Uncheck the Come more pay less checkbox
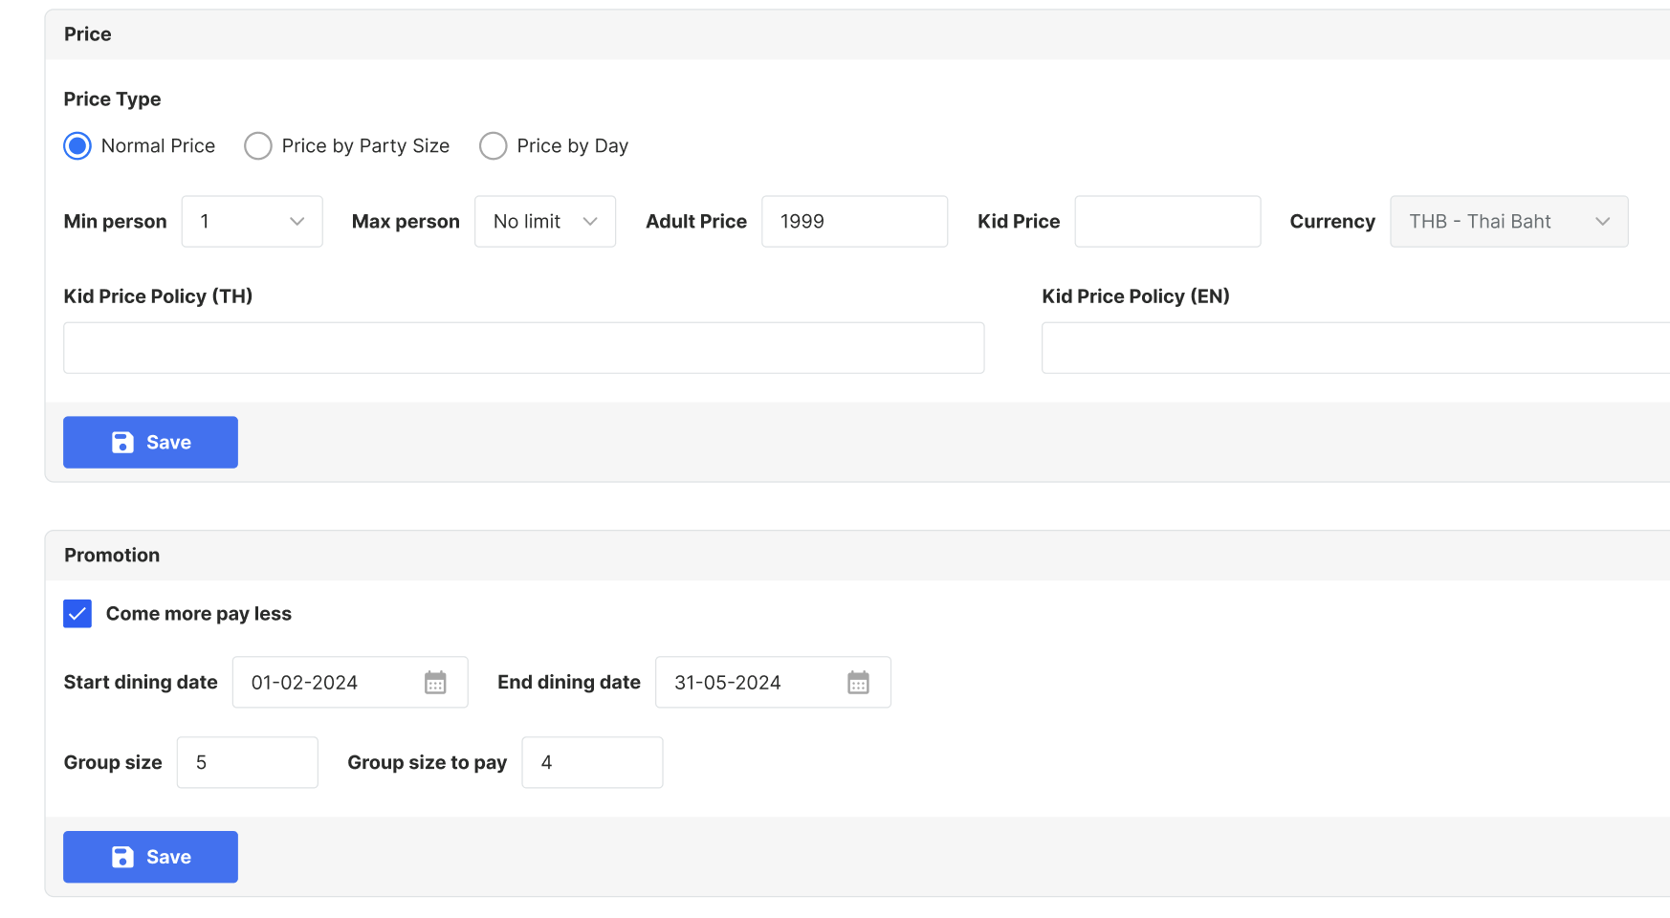 point(77,614)
